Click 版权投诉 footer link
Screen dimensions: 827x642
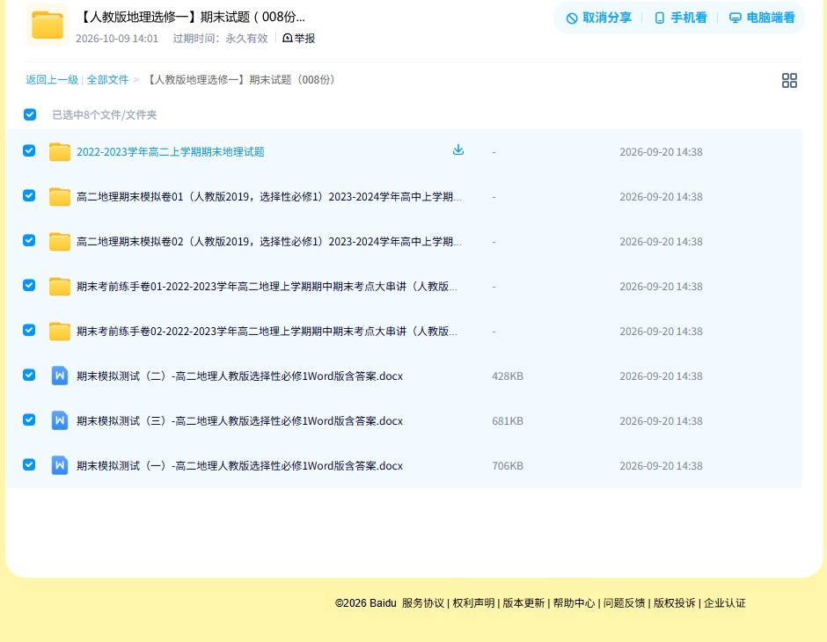(x=675, y=603)
